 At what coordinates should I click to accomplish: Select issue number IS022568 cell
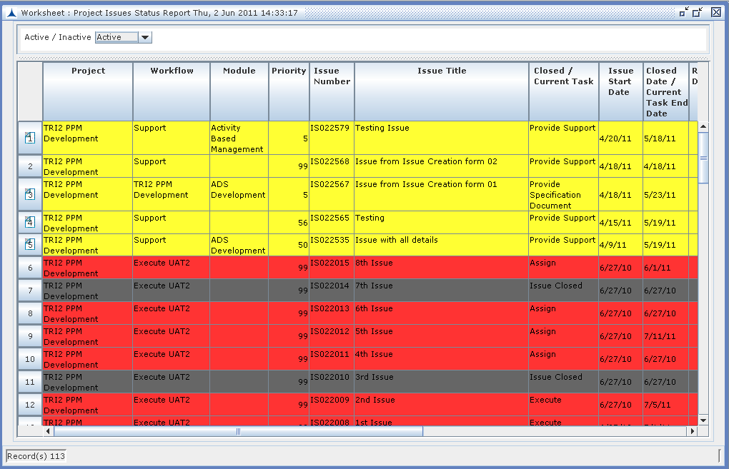pos(332,161)
